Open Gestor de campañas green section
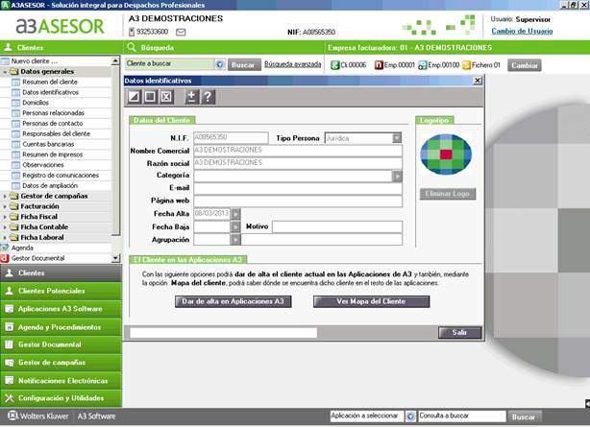590x427 pixels. (61, 363)
